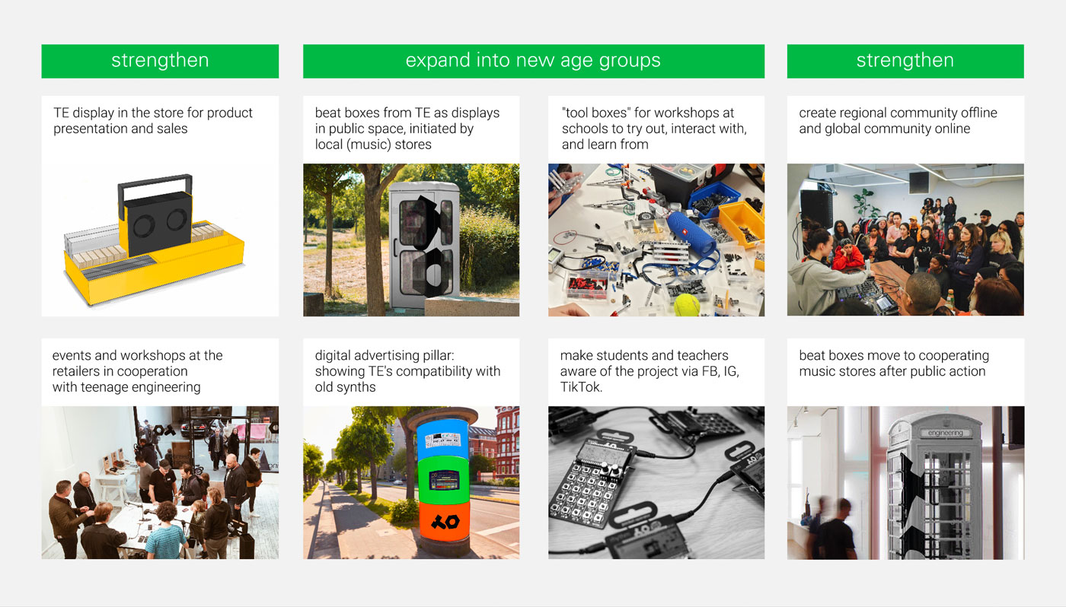Select the yellow TE store display image

click(x=160, y=240)
